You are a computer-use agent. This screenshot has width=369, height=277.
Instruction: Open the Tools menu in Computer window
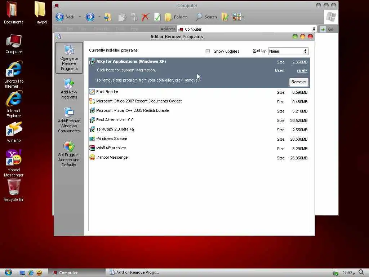point(120,29)
